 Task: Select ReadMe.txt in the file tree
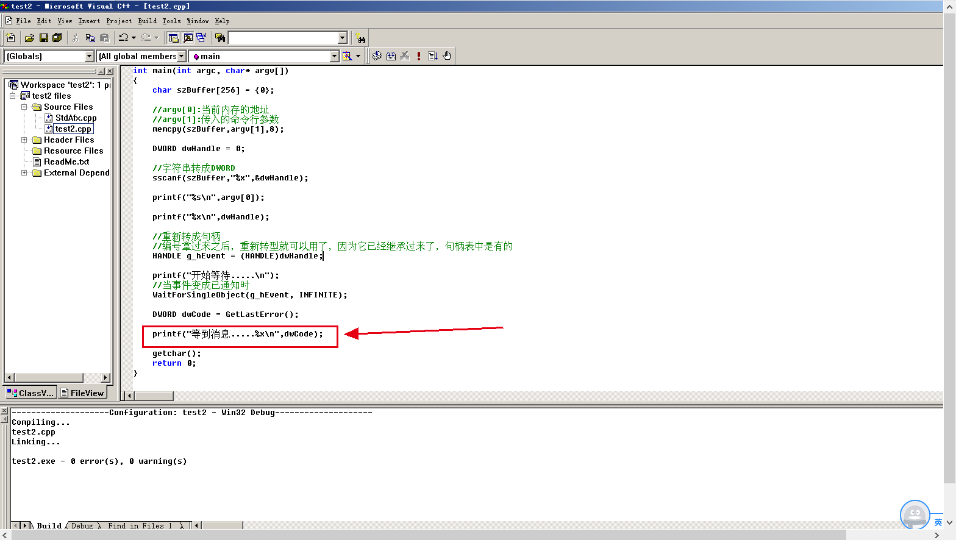(66, 162)
